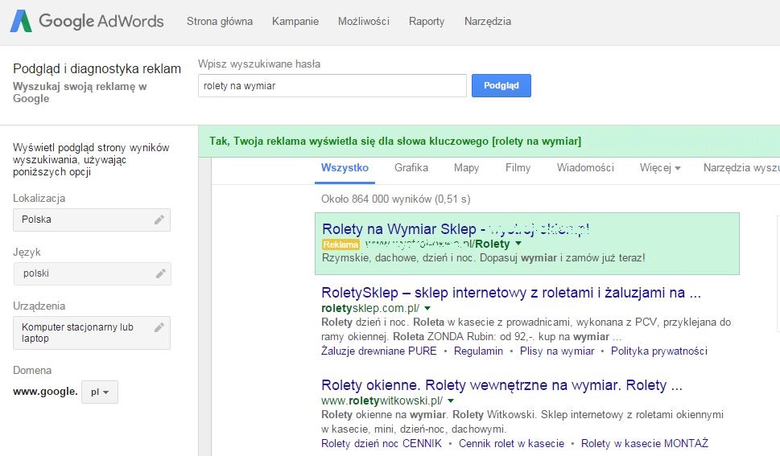Open the RoletySklep result title link

click(511, 293)
